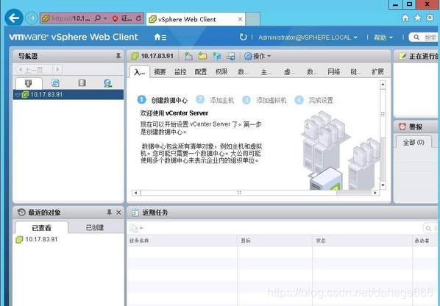Image resolution: width=440 pixels, height=306 pixels.
Task: Pin the Recent Objects panel
Action: coord(109,213)
